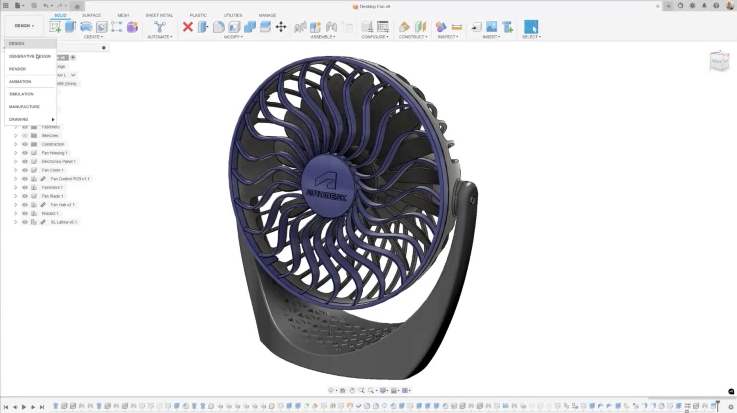This screenshot has height=413, width=737.
Task: Switch to the Sheet Metal tab
Action: (x=159, y=15)
